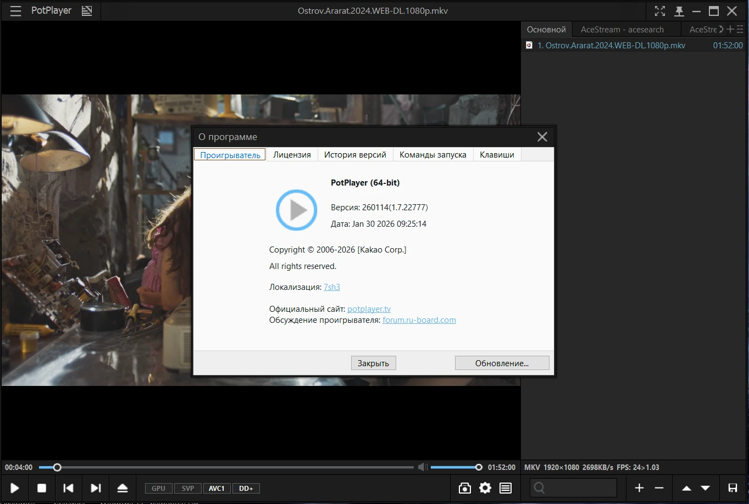This screenshot has width=749, height=504.
Task: Switch to the Лицензия tab
Action: pyautogui.click(x=292, y=155)
